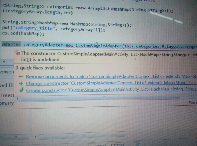Image resolution: width=197 pixels, height=146 pixels.
Task: Click the 'Change constructor' quick fix link
Action: click(x=111, y=83)
